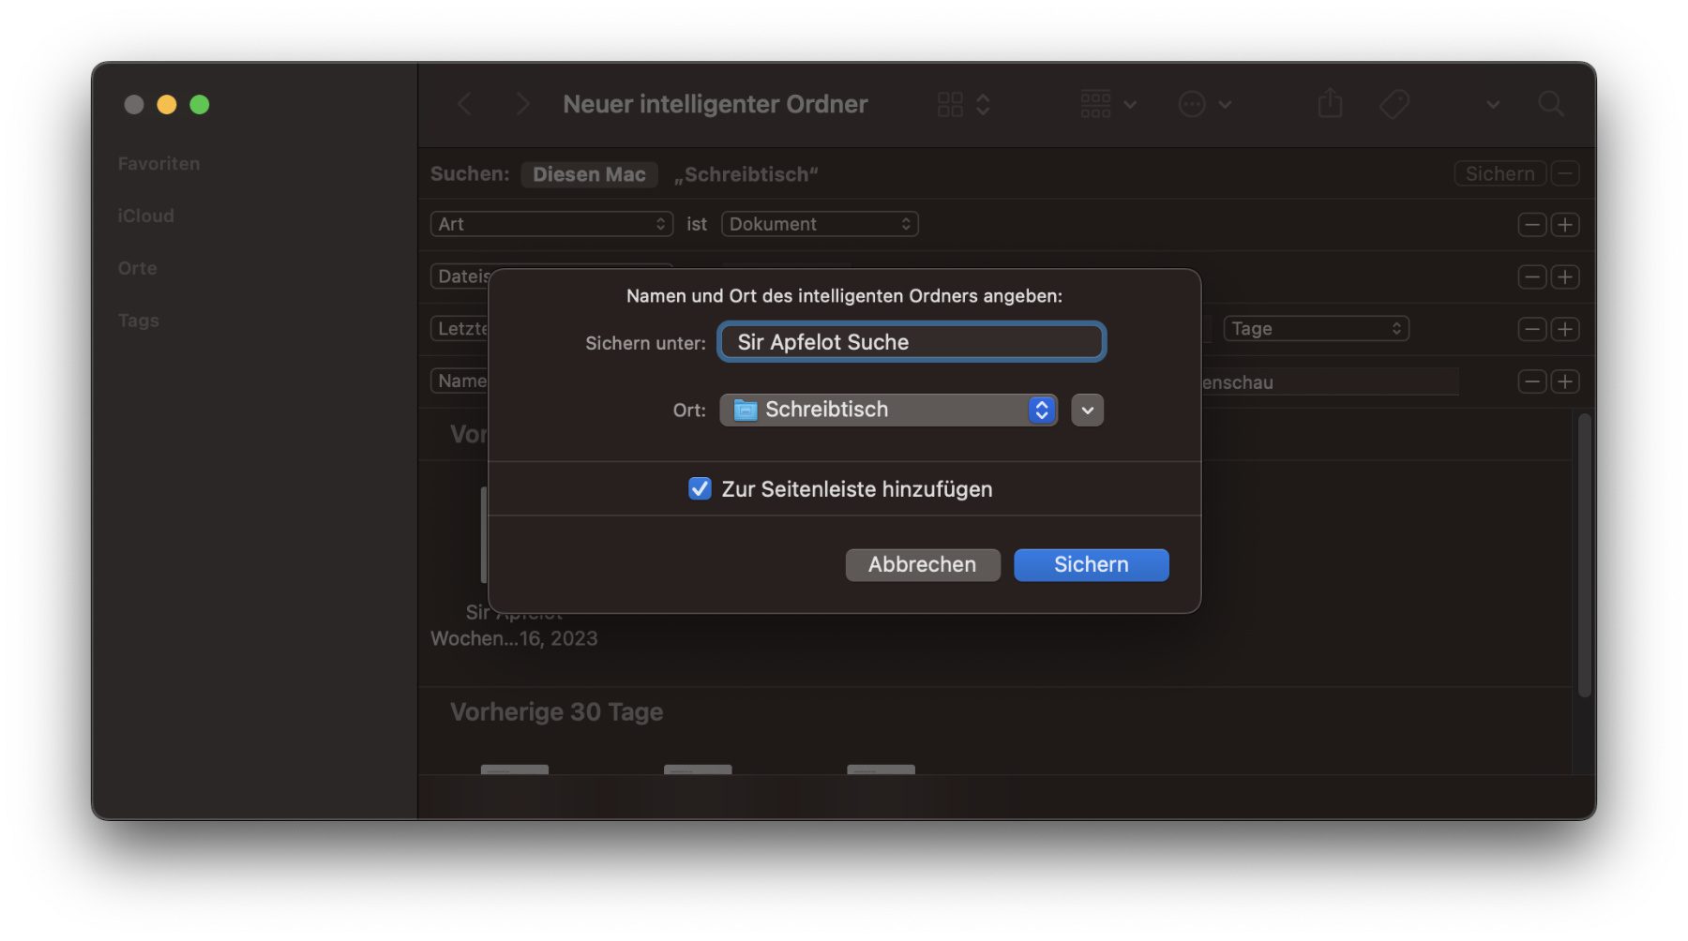1688x941 pixels.
Task: Open the 'Ort' Schreibtisch location dropdown
Action: click(x=887, y=410)
